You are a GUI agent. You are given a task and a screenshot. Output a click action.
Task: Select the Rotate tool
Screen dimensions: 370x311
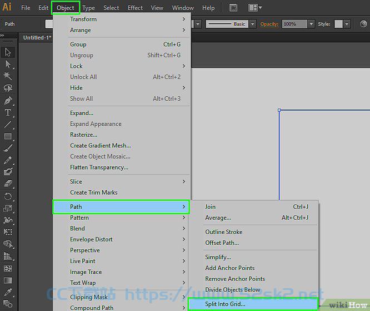(8, 196)
